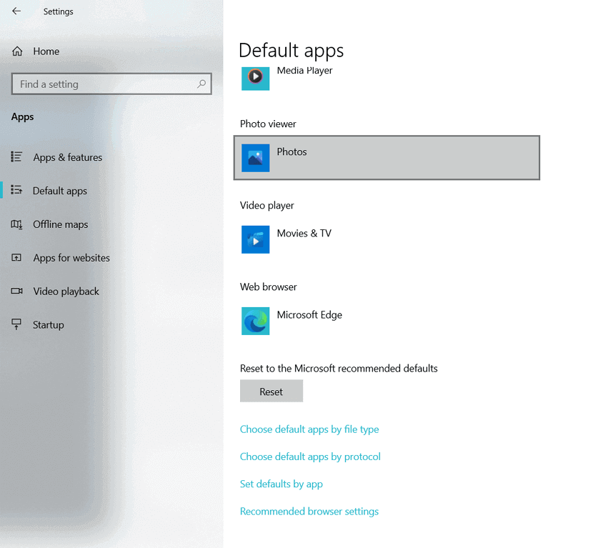Click the Photos app icon
The width and height of the screenshot is (593, 548).
click(255, 158)
